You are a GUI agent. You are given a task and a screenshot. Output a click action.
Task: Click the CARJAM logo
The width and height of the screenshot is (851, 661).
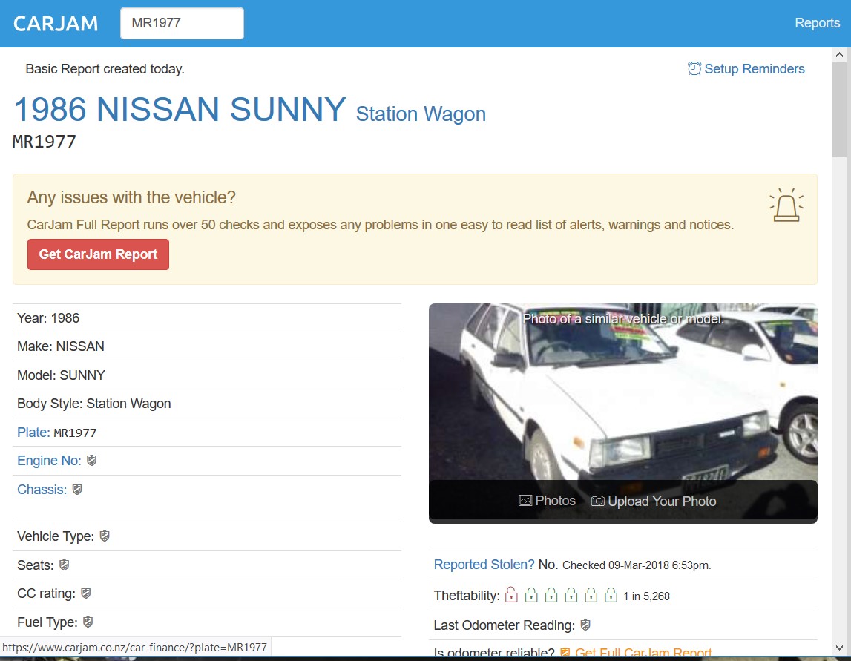(x=56, y=23)
